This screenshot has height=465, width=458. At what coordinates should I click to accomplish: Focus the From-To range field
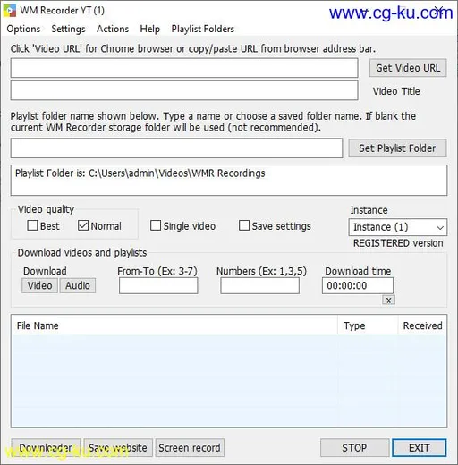[158, 285]
